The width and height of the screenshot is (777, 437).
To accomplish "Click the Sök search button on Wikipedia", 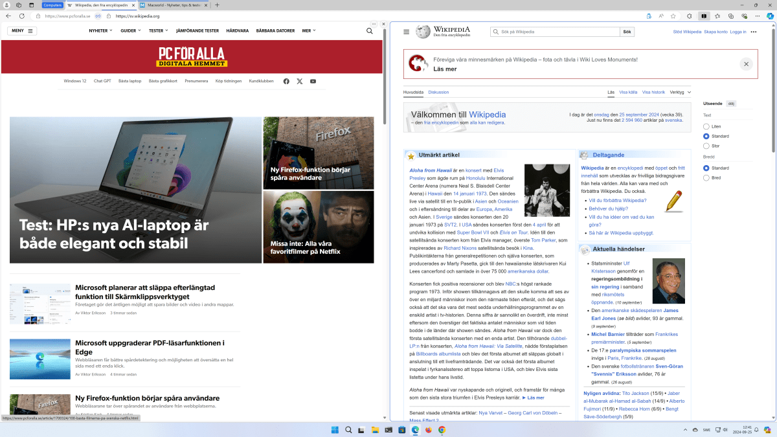I will click(x=627, y=32).
